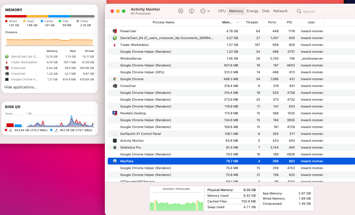355x215 pixels.
Task: Open the Energy tab
Action: pos(252,11)
